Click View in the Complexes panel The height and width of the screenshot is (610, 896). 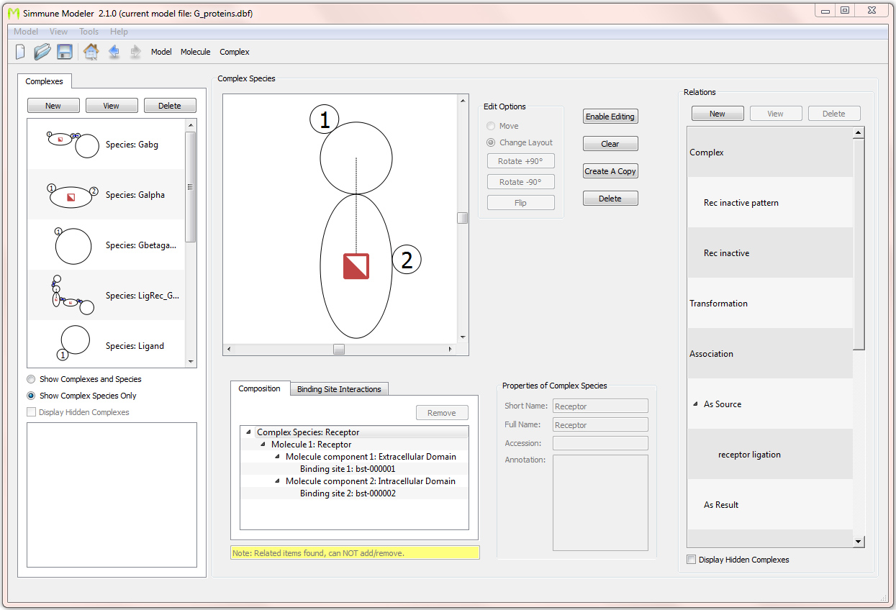point(112,106)
